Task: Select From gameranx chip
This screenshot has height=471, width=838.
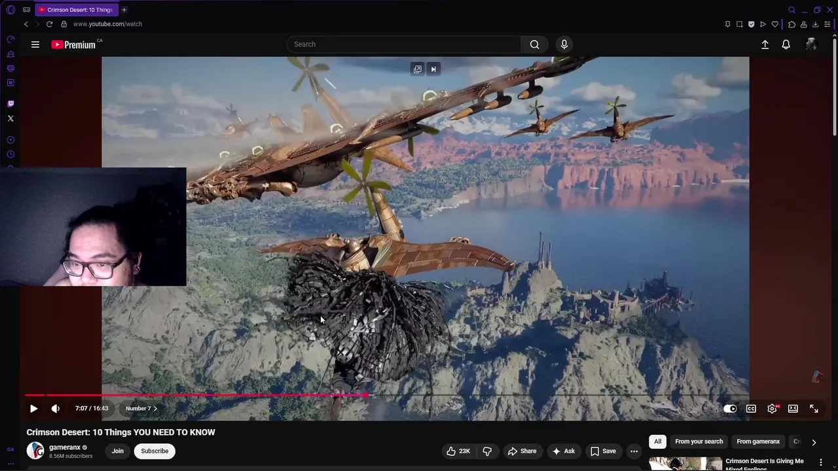Action: (758, 442)
